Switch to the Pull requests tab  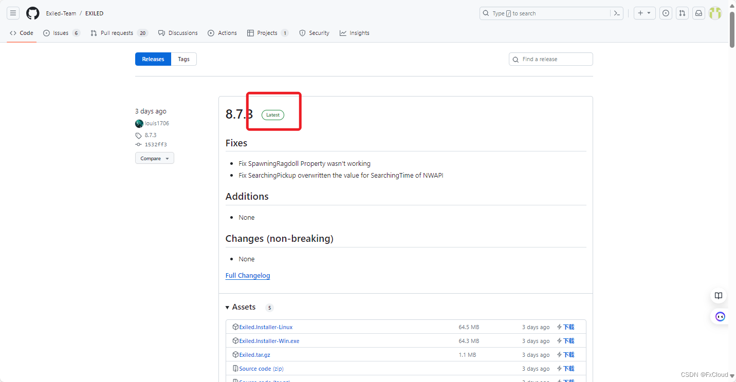point(119,33)
